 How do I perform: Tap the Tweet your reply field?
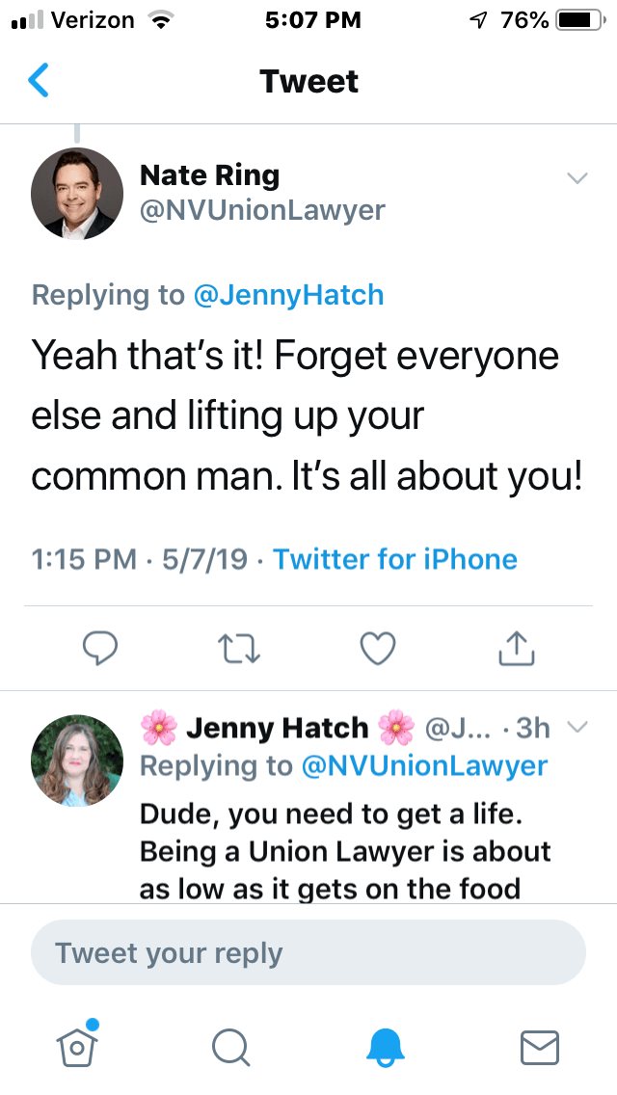click(x=308, y=953)
